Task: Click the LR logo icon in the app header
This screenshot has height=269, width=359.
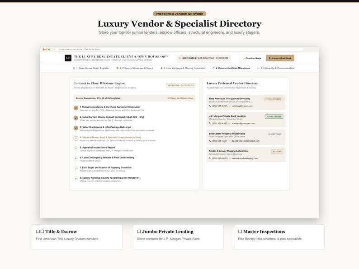Action: (x=68, y=58)
